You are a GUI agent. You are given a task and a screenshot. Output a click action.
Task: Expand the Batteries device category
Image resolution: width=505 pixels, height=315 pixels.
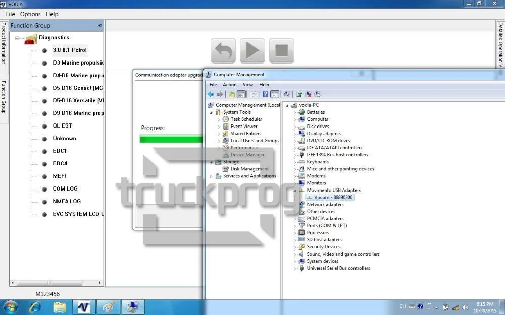tap(295, 112)
